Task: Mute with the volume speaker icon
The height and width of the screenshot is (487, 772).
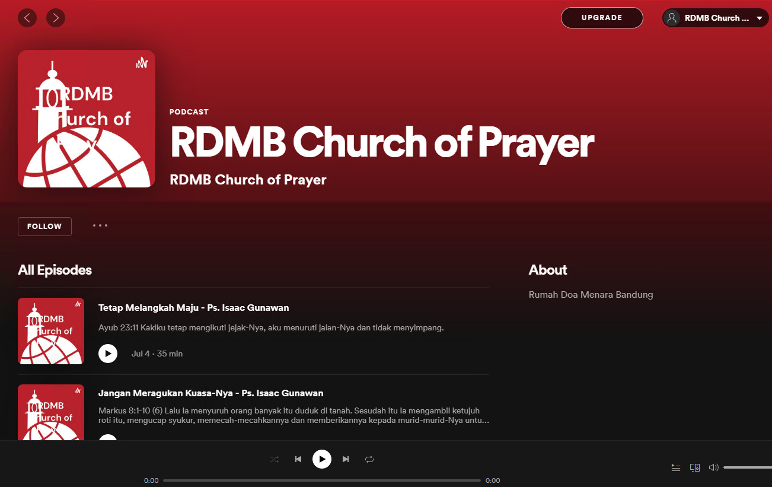Action: pyautogui.click(x=714, y=467)
